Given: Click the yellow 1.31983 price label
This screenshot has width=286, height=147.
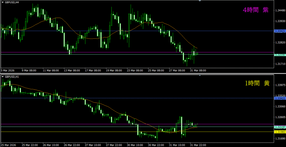Looking at the screenshot, I should coord(280,132).
